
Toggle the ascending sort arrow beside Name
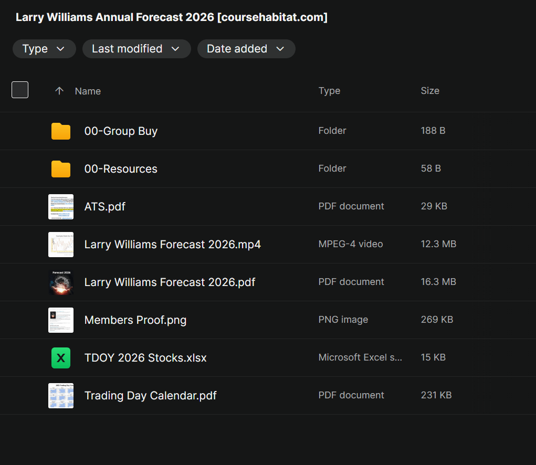tap(59, 91)
